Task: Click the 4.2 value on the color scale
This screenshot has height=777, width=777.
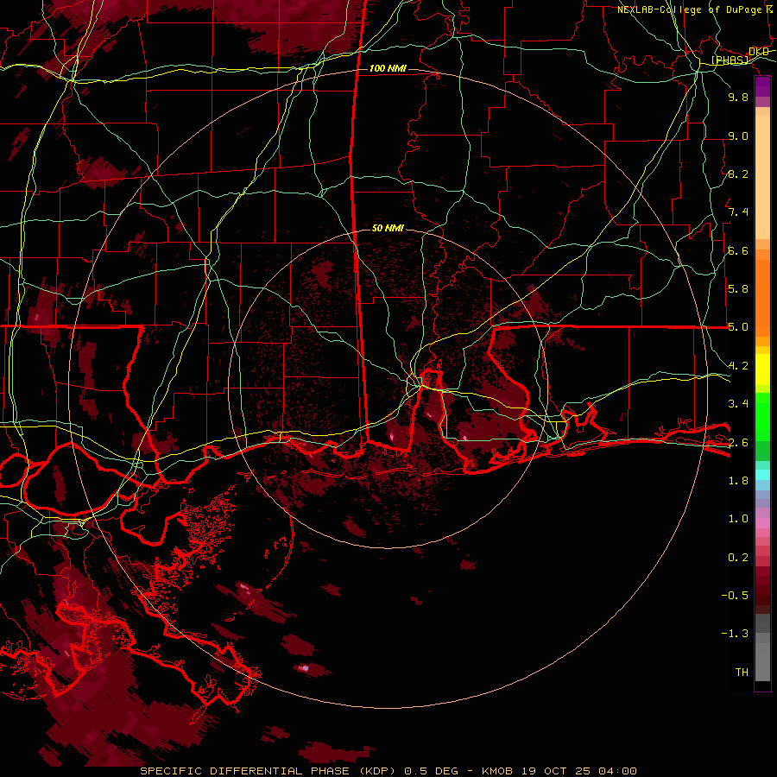Action: (738, 366)
